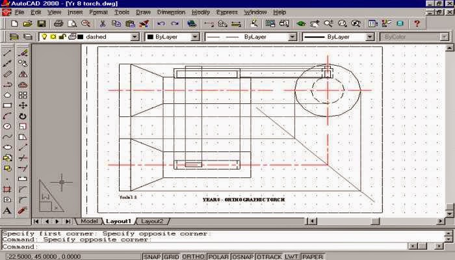Select the Mirror modify tool
The height and width of the screenshot is (260, 455).
(23, 74)
